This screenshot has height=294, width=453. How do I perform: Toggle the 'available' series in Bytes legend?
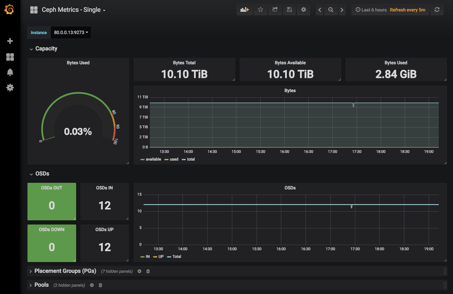(x=153, y=159)
